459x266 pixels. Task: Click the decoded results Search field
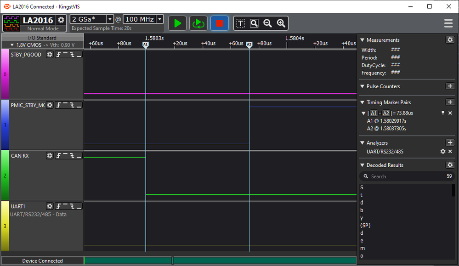(407, 176)
